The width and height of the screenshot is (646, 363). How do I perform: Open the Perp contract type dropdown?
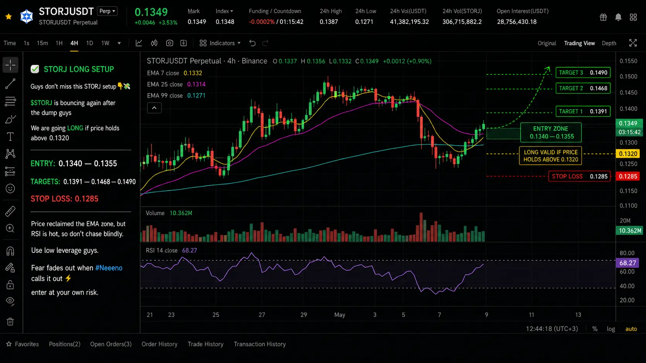(107, 11)
